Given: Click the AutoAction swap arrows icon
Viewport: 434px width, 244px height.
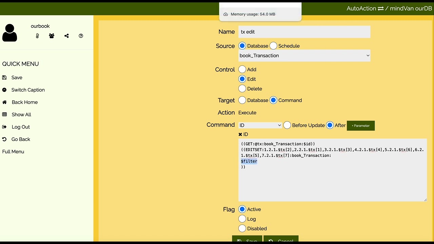Looking at the screenshot, I should (x=380, y=8).
